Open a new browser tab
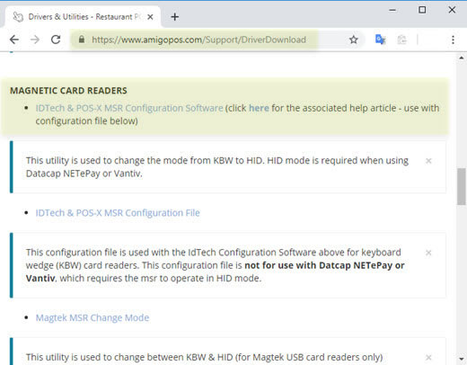 click(x=175, y=17)
